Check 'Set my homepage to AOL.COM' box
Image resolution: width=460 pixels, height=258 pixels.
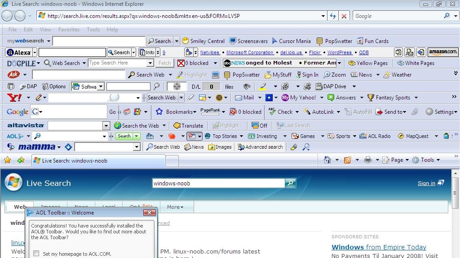36,254
